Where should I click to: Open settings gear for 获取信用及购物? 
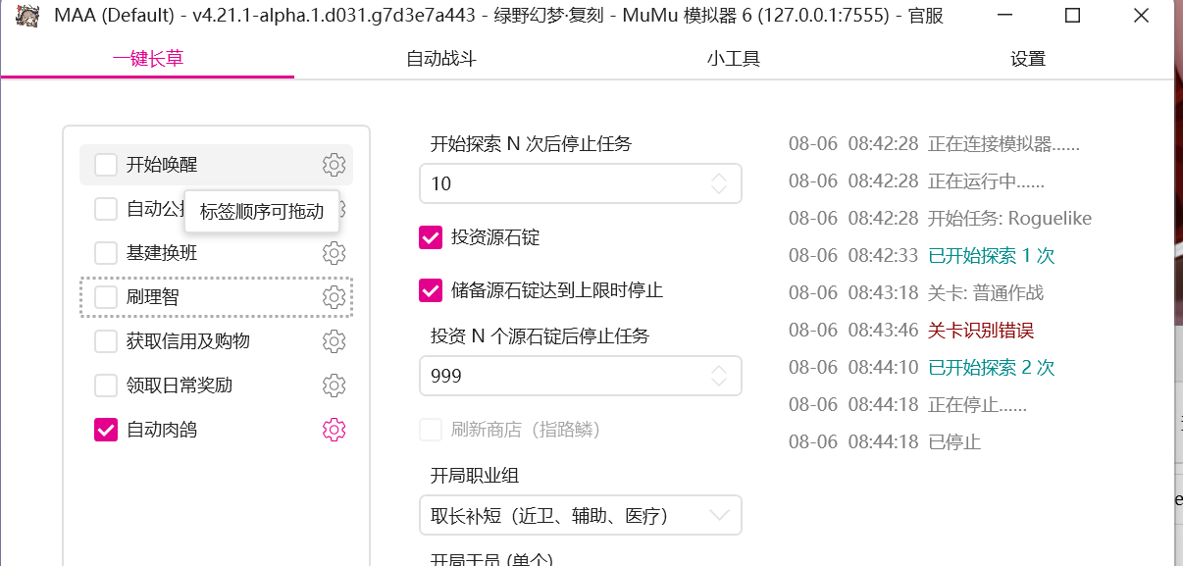[x=334, y=340]
